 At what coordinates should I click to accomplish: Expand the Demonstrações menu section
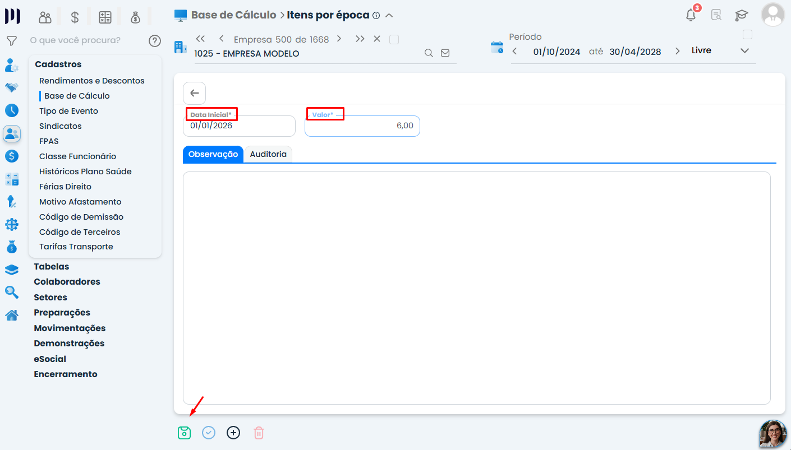tap(69, 344)
